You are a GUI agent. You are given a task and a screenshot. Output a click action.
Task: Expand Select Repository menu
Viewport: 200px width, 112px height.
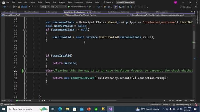[x=182, y=105]
